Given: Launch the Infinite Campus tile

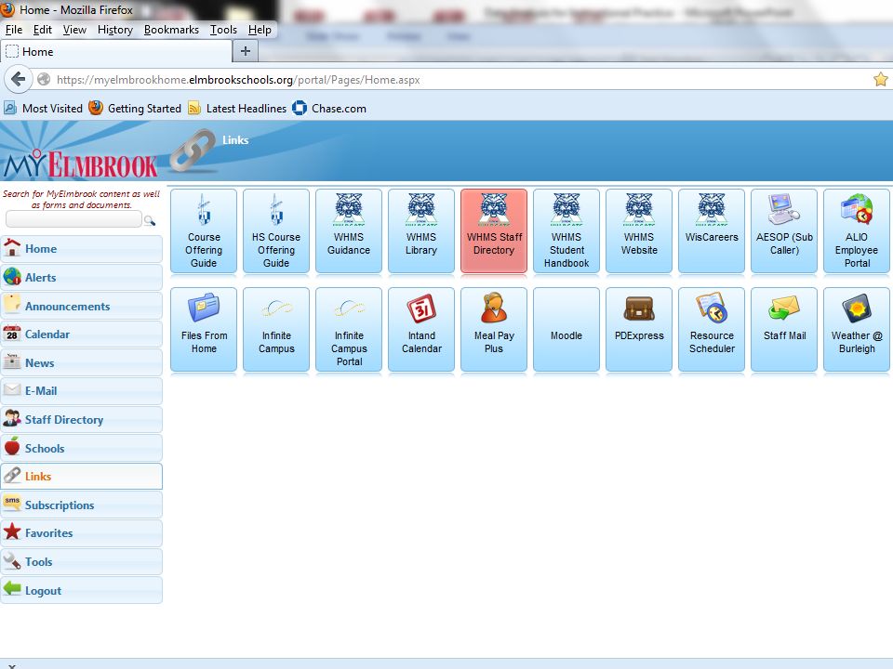Looking at the screenshot, I should (276, 329).
